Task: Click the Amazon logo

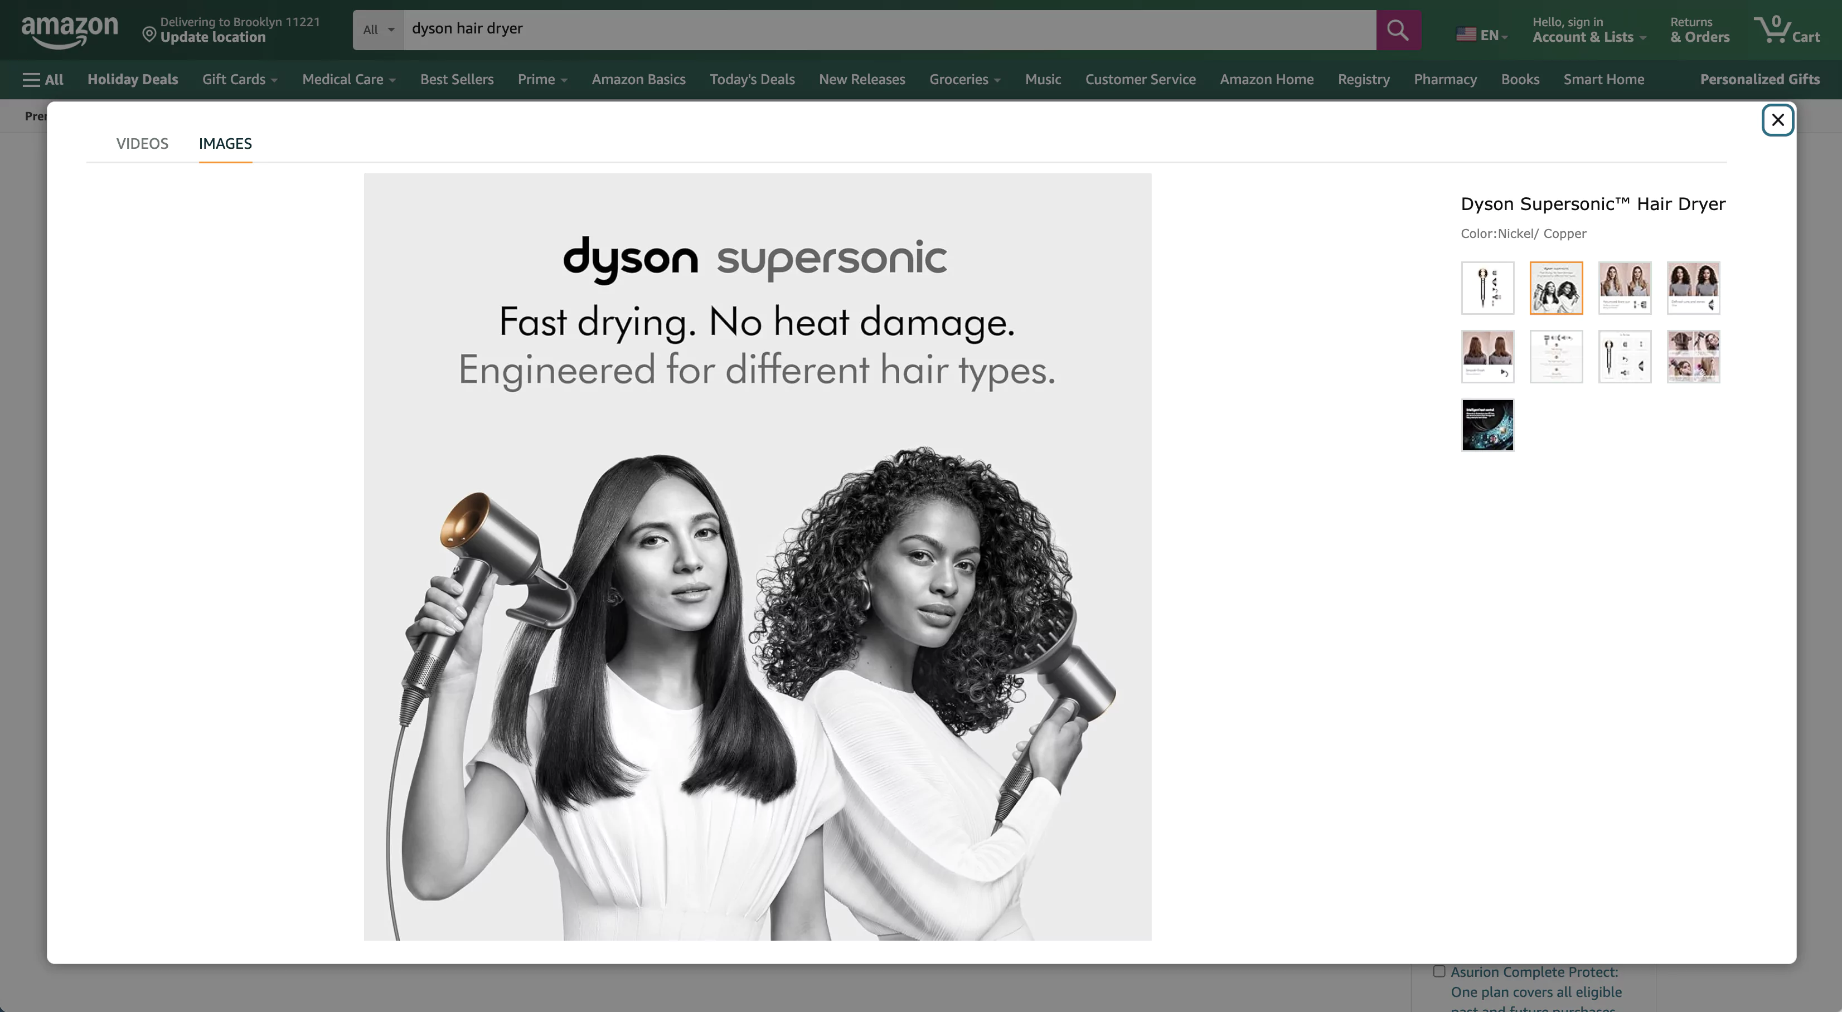Action: 69,31
